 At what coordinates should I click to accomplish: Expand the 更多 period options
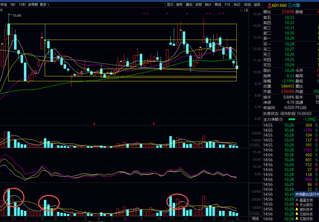click(44, 4)
